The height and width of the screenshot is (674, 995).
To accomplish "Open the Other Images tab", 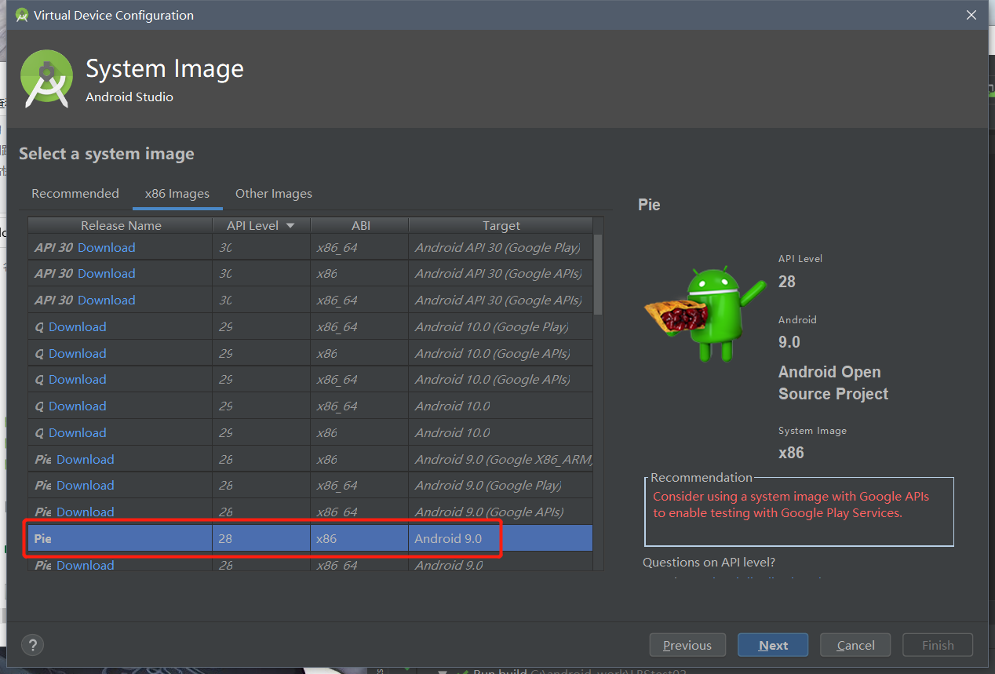I will tap(274, 193).
